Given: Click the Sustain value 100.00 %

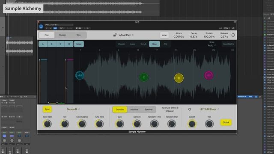Looking at the screenshot, I should (x=209, y=37).
